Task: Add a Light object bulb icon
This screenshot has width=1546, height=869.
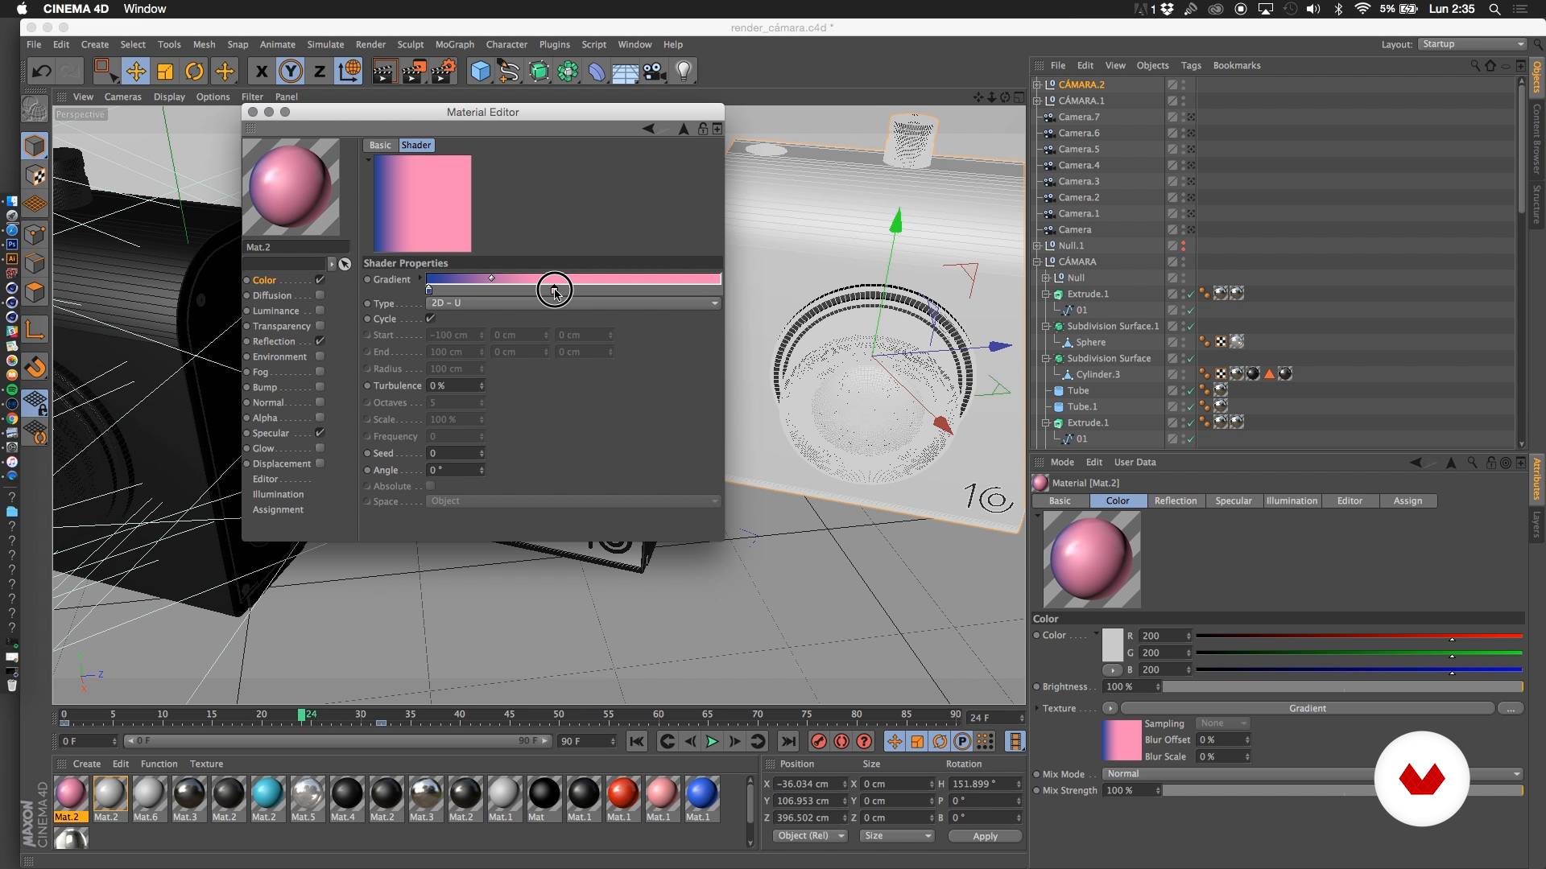Action: point(684,72)
